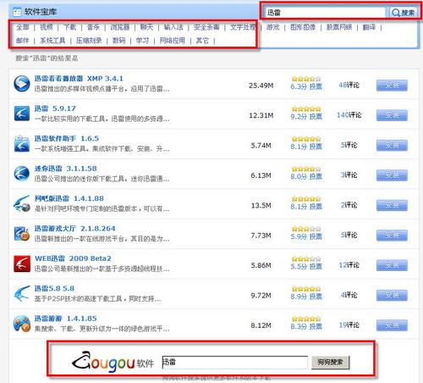The width and height of the screenshot is (423, 383).
Task: Install 迅雷 5.9.17 with 安装 button
Action: pos(392,115)
